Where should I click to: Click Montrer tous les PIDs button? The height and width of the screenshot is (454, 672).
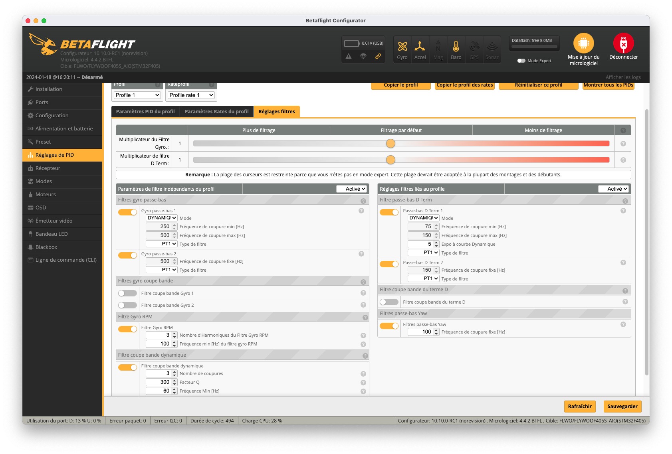click(609, 85)
